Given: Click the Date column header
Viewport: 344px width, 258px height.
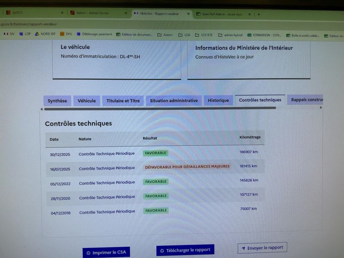Looking at the screenshot, I should tap(54, 139).
